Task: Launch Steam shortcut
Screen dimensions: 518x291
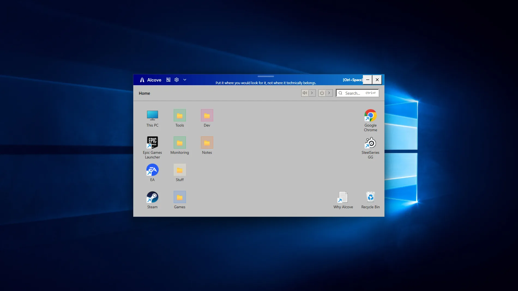Action: 152,200
